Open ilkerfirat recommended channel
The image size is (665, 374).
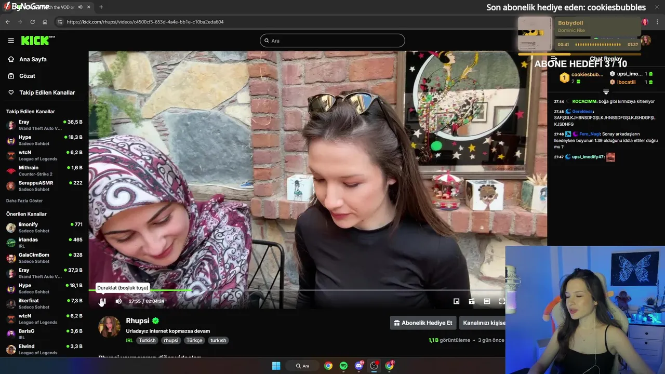pyautogui.click(x=44, y=303)
